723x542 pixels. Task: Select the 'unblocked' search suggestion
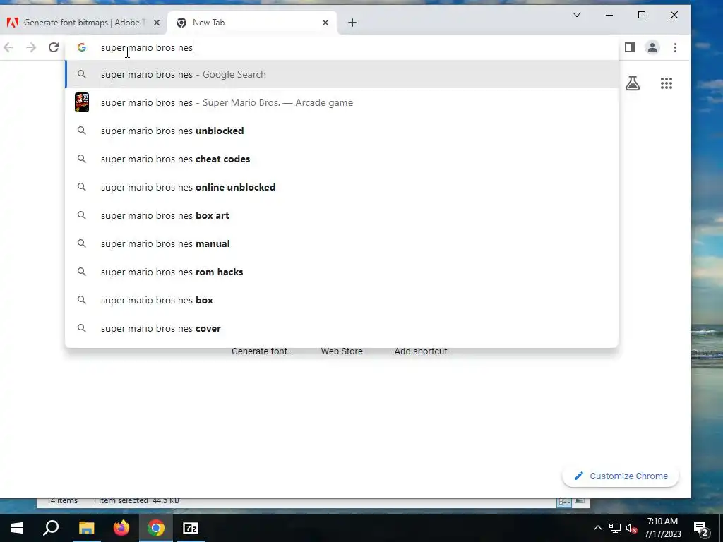[x=342, y=131]
